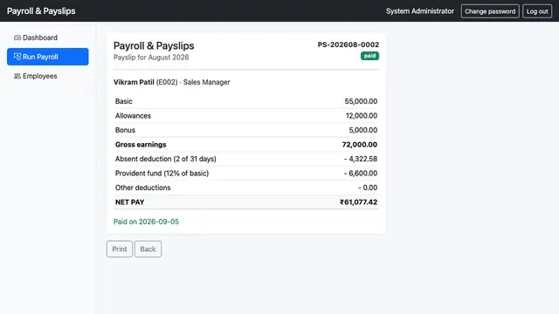Click employee name Vikram Patil
Viewport: 559px width, 314px height.
134,82
